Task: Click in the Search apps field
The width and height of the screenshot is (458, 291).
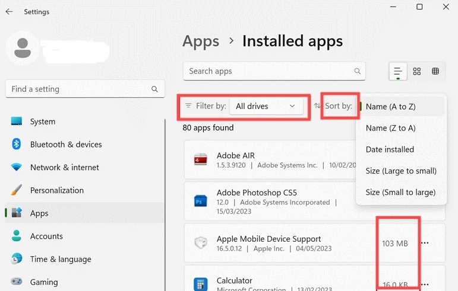Action: 274,71
